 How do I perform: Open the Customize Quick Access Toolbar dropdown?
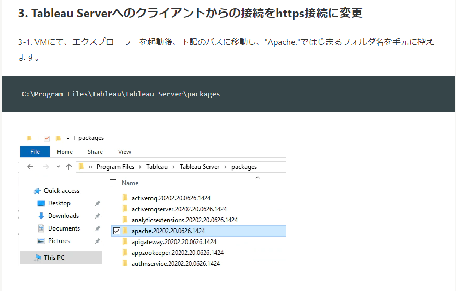(x=68, y=138)
